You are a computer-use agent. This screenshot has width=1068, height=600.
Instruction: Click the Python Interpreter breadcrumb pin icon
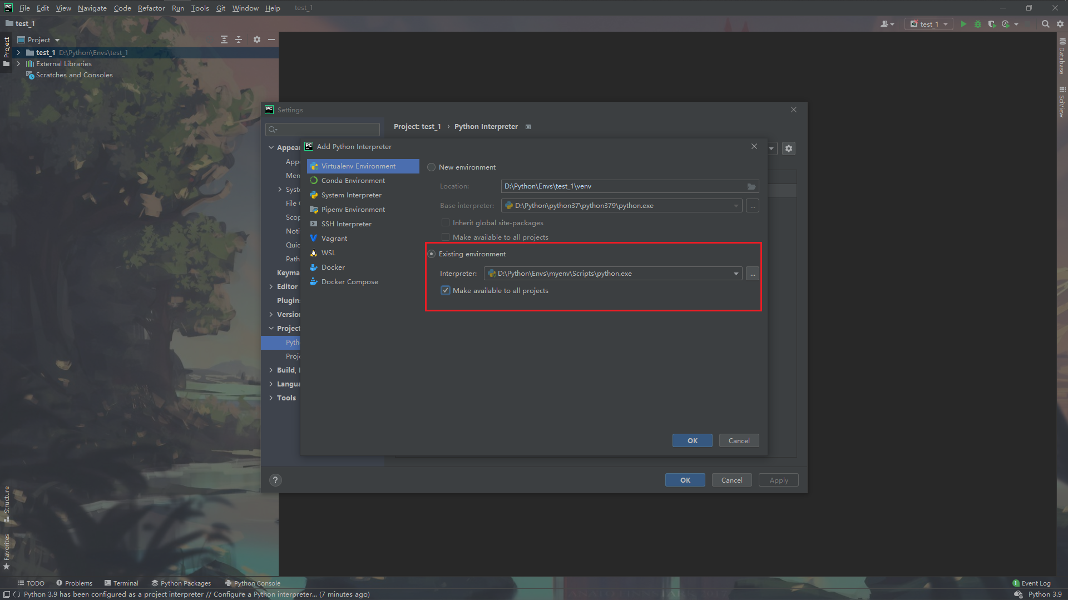[x=528, y=127]
